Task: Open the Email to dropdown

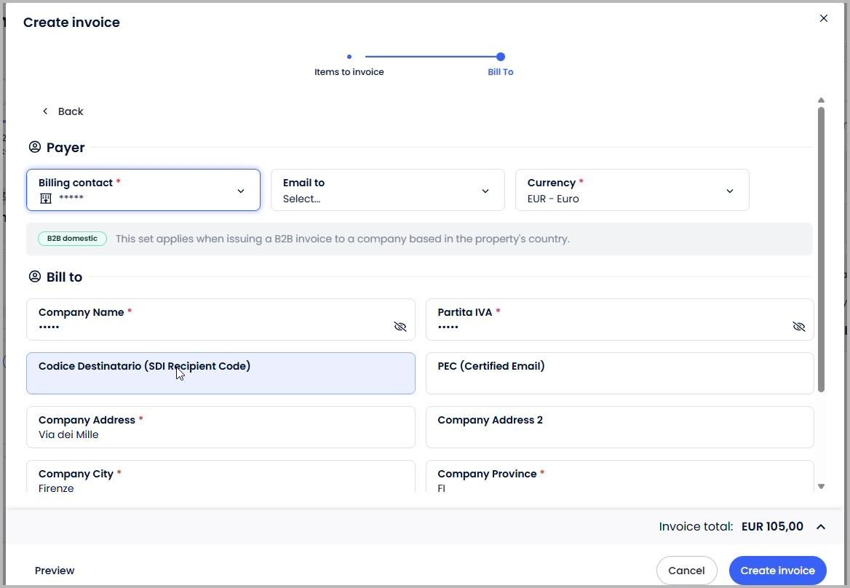Action: tap(388, 190)
